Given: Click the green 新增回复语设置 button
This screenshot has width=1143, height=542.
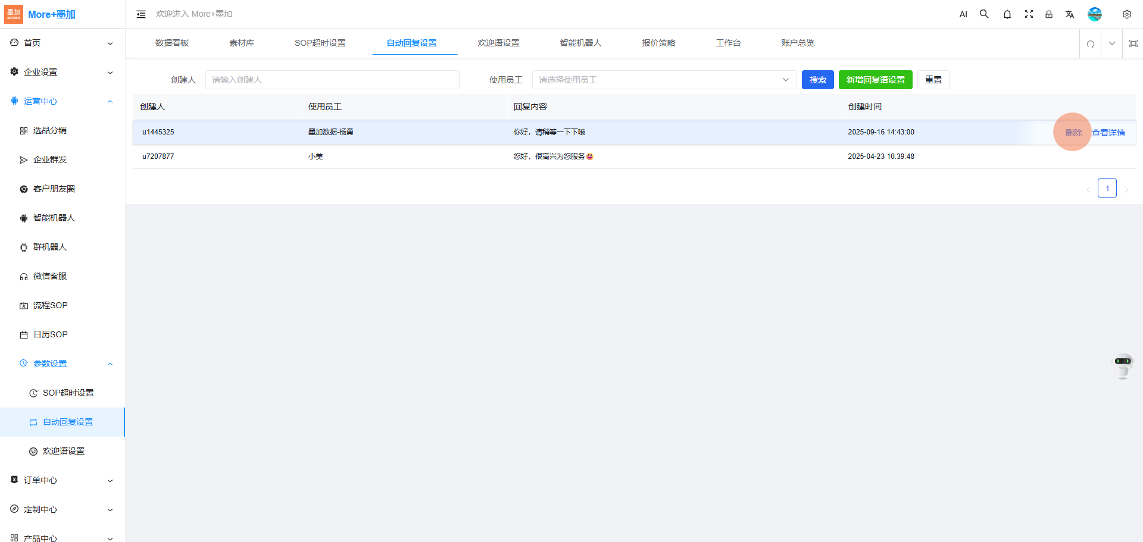Looking at the screenshot, I should [875, 80].
